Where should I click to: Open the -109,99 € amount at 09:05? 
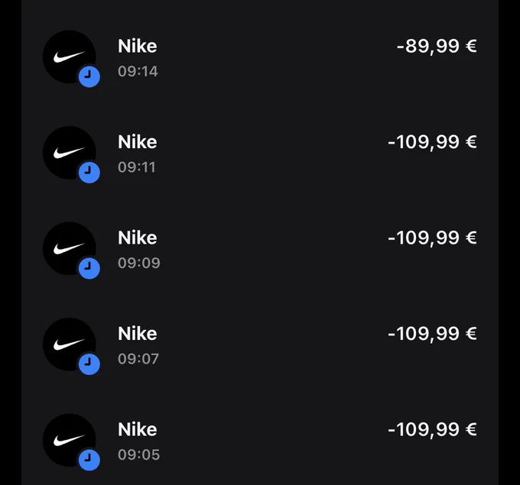(x=433, y=430)
